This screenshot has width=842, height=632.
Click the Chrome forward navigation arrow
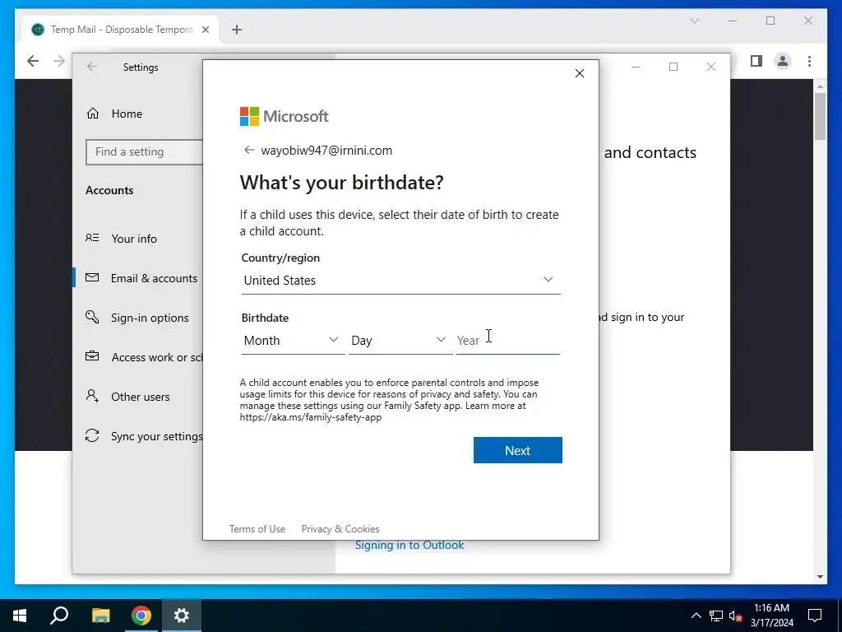(x=59, y=61)
